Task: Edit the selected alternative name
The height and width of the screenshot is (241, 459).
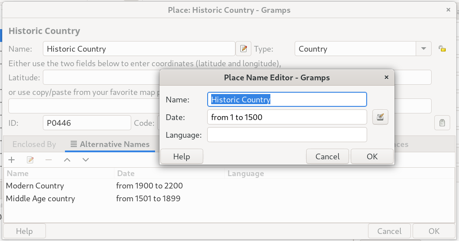Action: coord(30,160)
